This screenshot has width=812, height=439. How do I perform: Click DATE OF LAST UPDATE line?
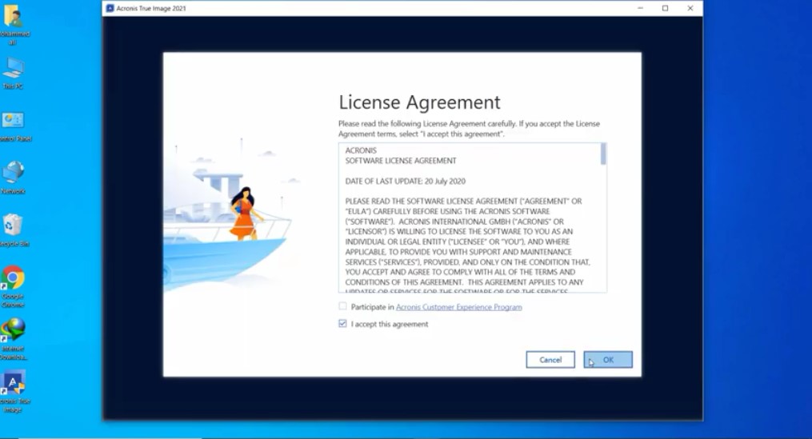tap(405, 182)
